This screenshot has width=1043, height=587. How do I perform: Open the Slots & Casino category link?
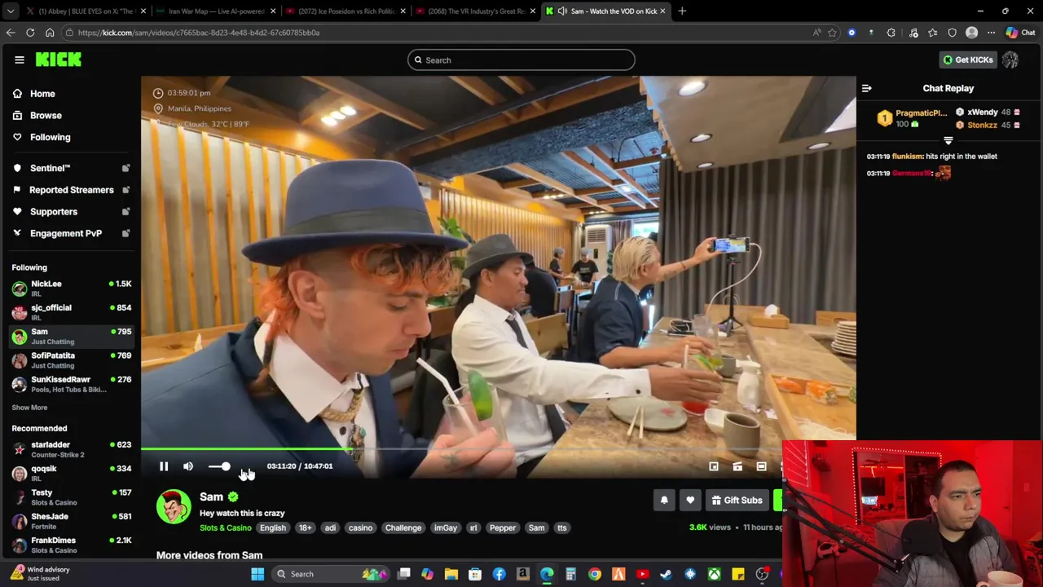(x=225, y=528)
